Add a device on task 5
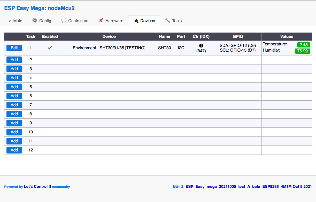Screen dimensions: 316x202 pos(14,87)
